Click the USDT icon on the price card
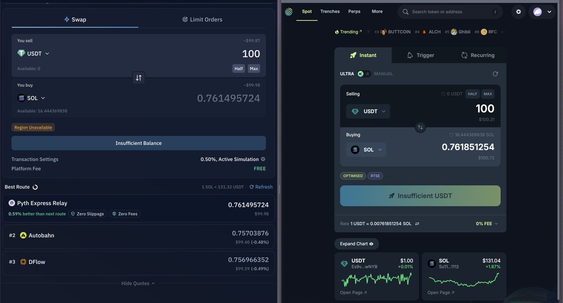The image size is (563, 303). coord(345,264)
